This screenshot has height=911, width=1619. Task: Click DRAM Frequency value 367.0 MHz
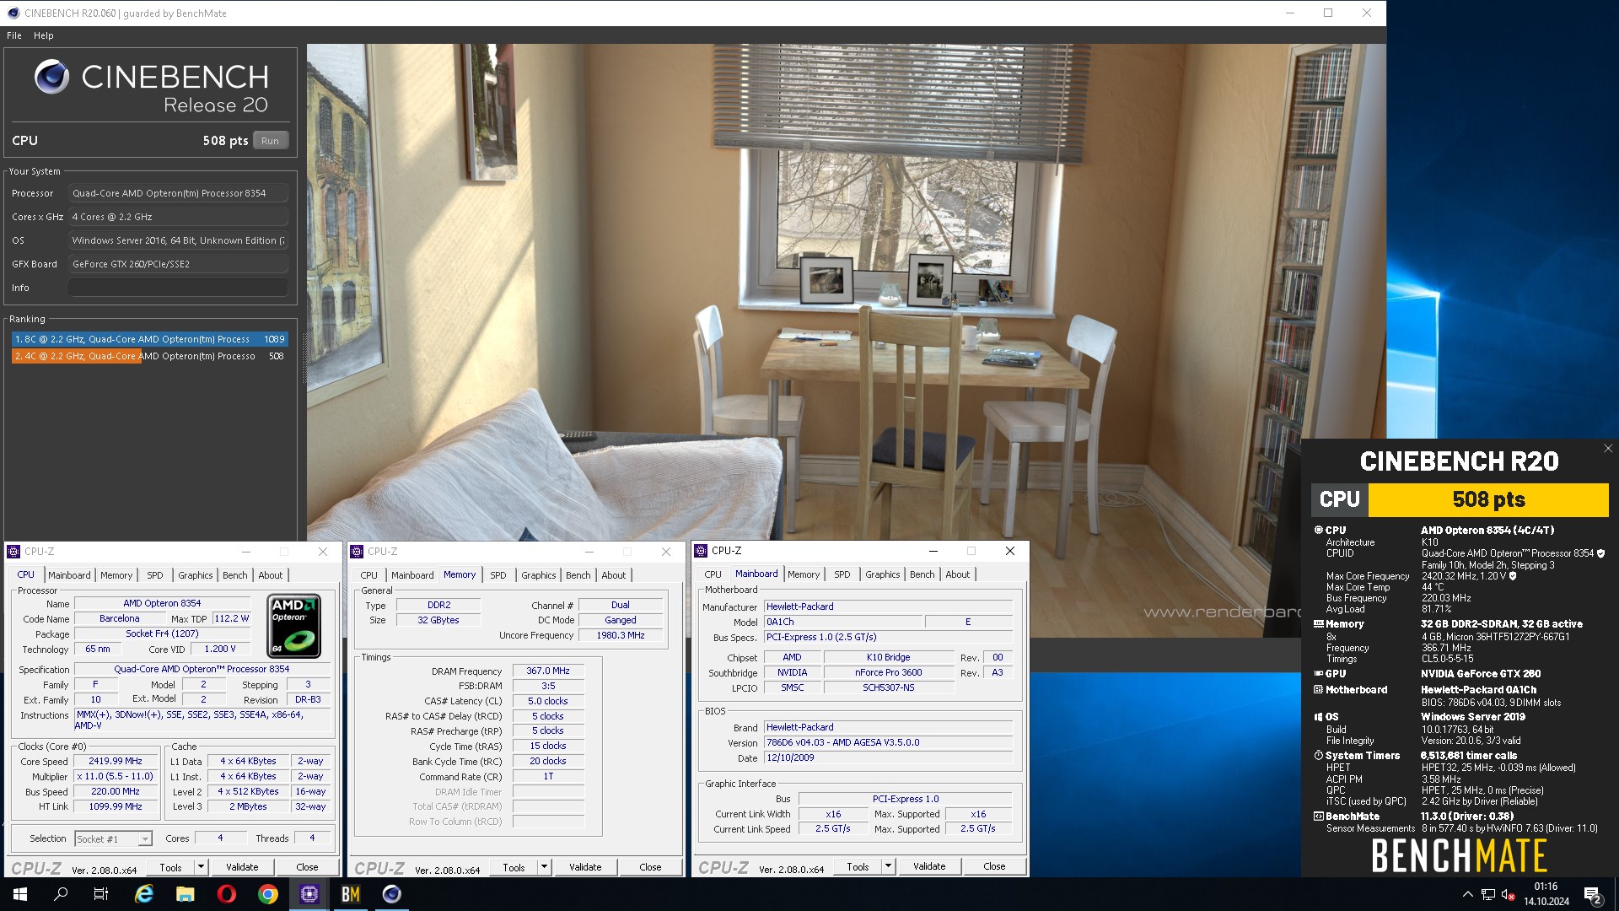pos(548,671)
